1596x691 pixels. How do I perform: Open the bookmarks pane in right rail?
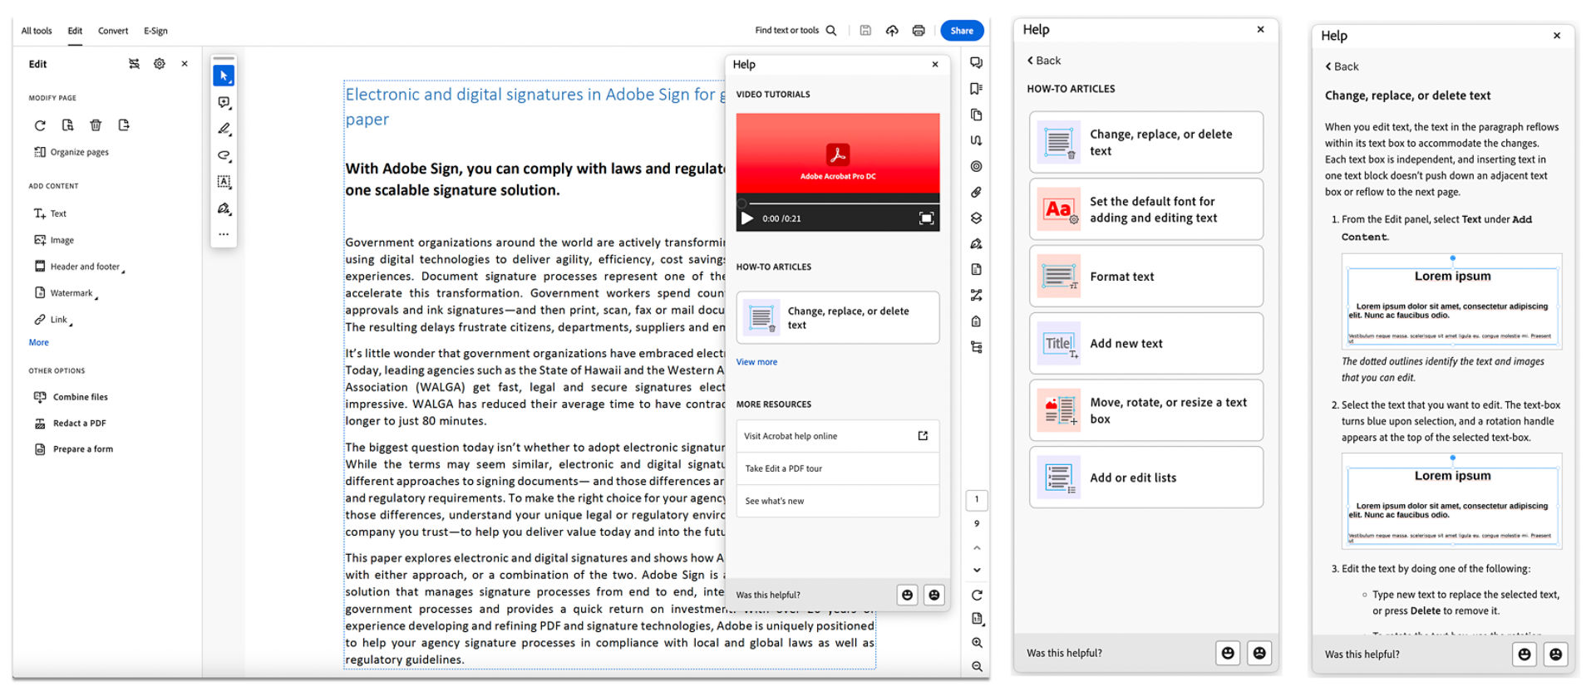point(977,89)
